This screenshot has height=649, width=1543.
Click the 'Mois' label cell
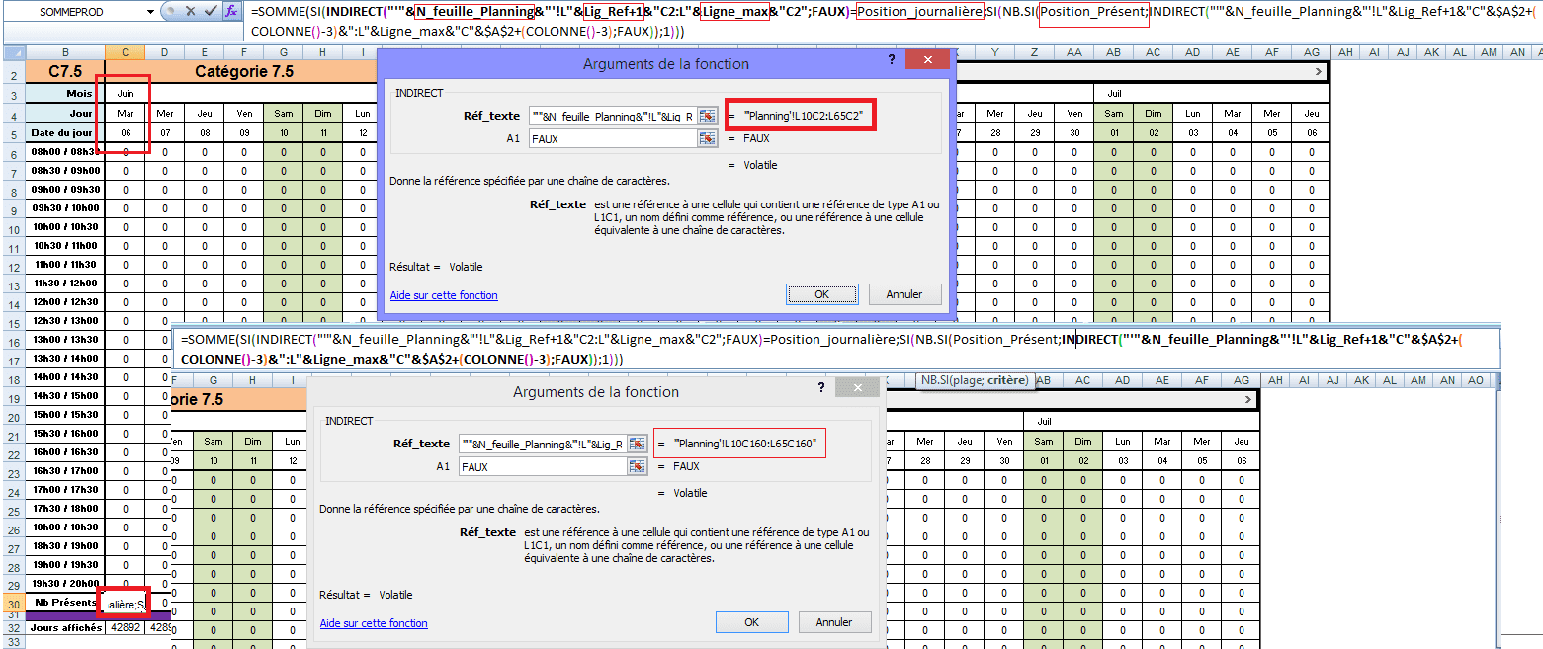[x=65, y=93]
